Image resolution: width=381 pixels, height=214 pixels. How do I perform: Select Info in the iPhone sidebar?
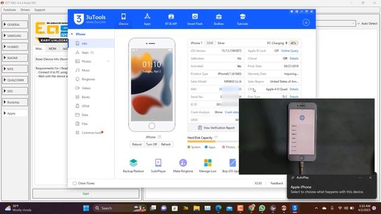pos(91,43)
